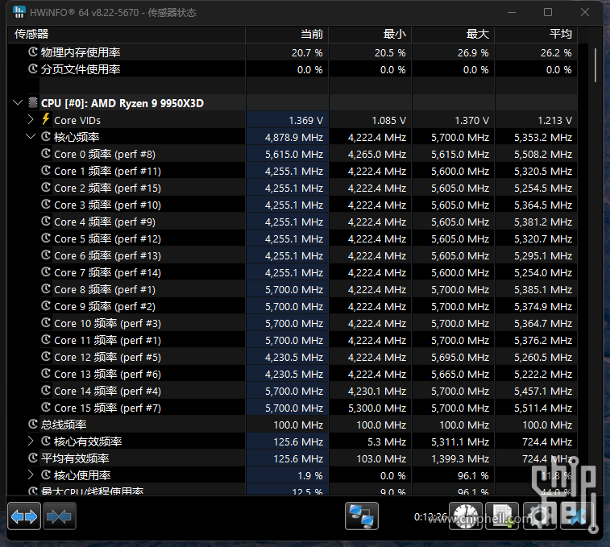Click the 平均 column header
This screenshot has height=547, width=610.
click(536, 34)
